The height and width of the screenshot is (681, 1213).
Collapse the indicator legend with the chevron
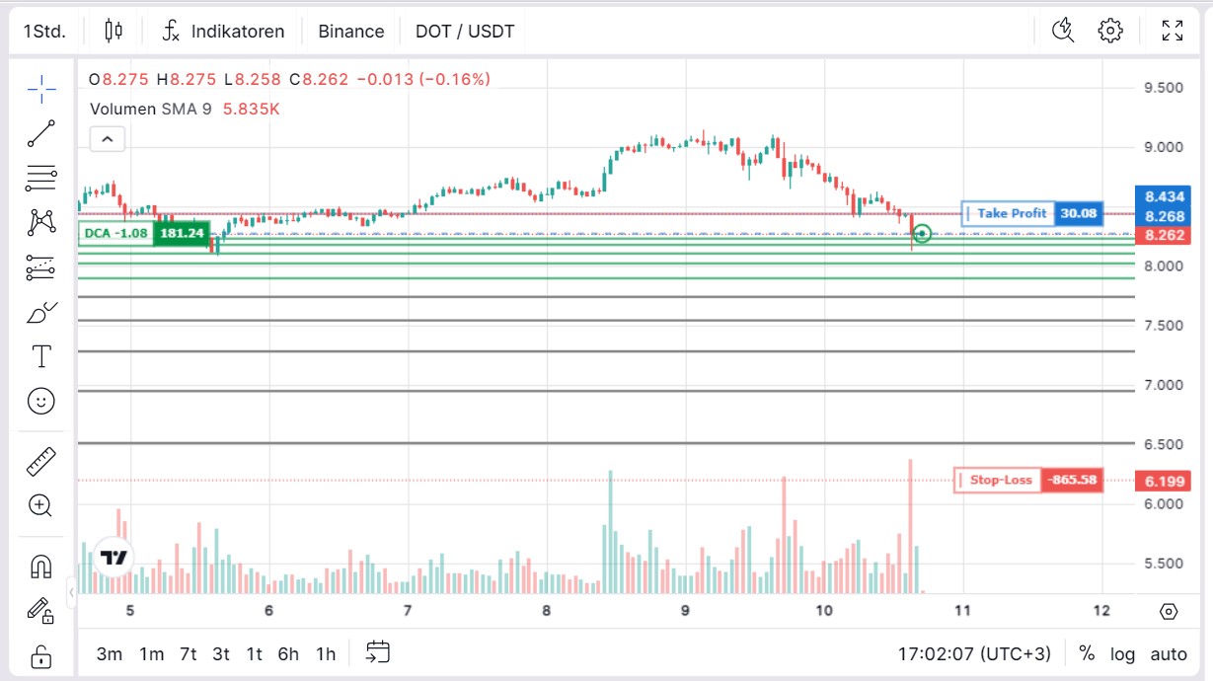pos(107,140)
